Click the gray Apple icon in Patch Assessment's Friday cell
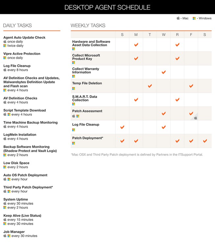The image size is (215, 243). [x=195, y=118]
